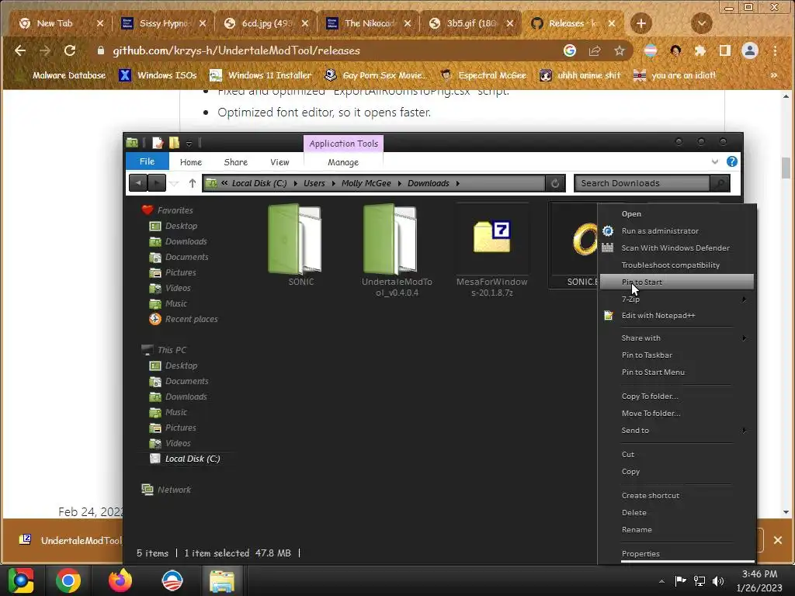Open Chrome Extensions puzzle icon

coord(700,50)
